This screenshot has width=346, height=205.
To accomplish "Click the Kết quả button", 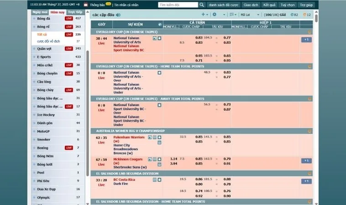I will 269,5.
